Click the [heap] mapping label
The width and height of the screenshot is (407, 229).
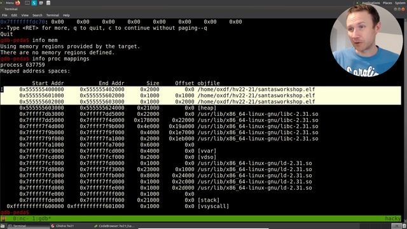207,108
